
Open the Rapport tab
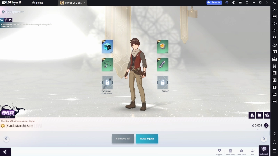click(219, 152)
